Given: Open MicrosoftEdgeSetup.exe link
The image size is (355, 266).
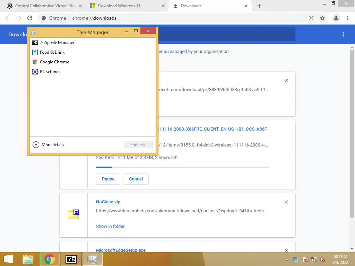Looking at the screenshot, I should point(121,250).
